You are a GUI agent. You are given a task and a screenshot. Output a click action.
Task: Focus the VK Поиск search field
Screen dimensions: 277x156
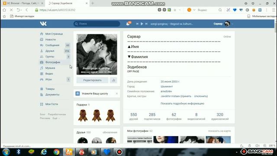(x=97, y=24)
